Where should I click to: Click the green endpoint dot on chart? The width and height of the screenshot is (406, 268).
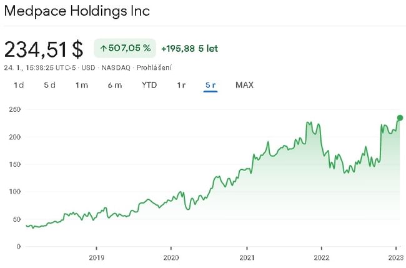pos(400,118)
